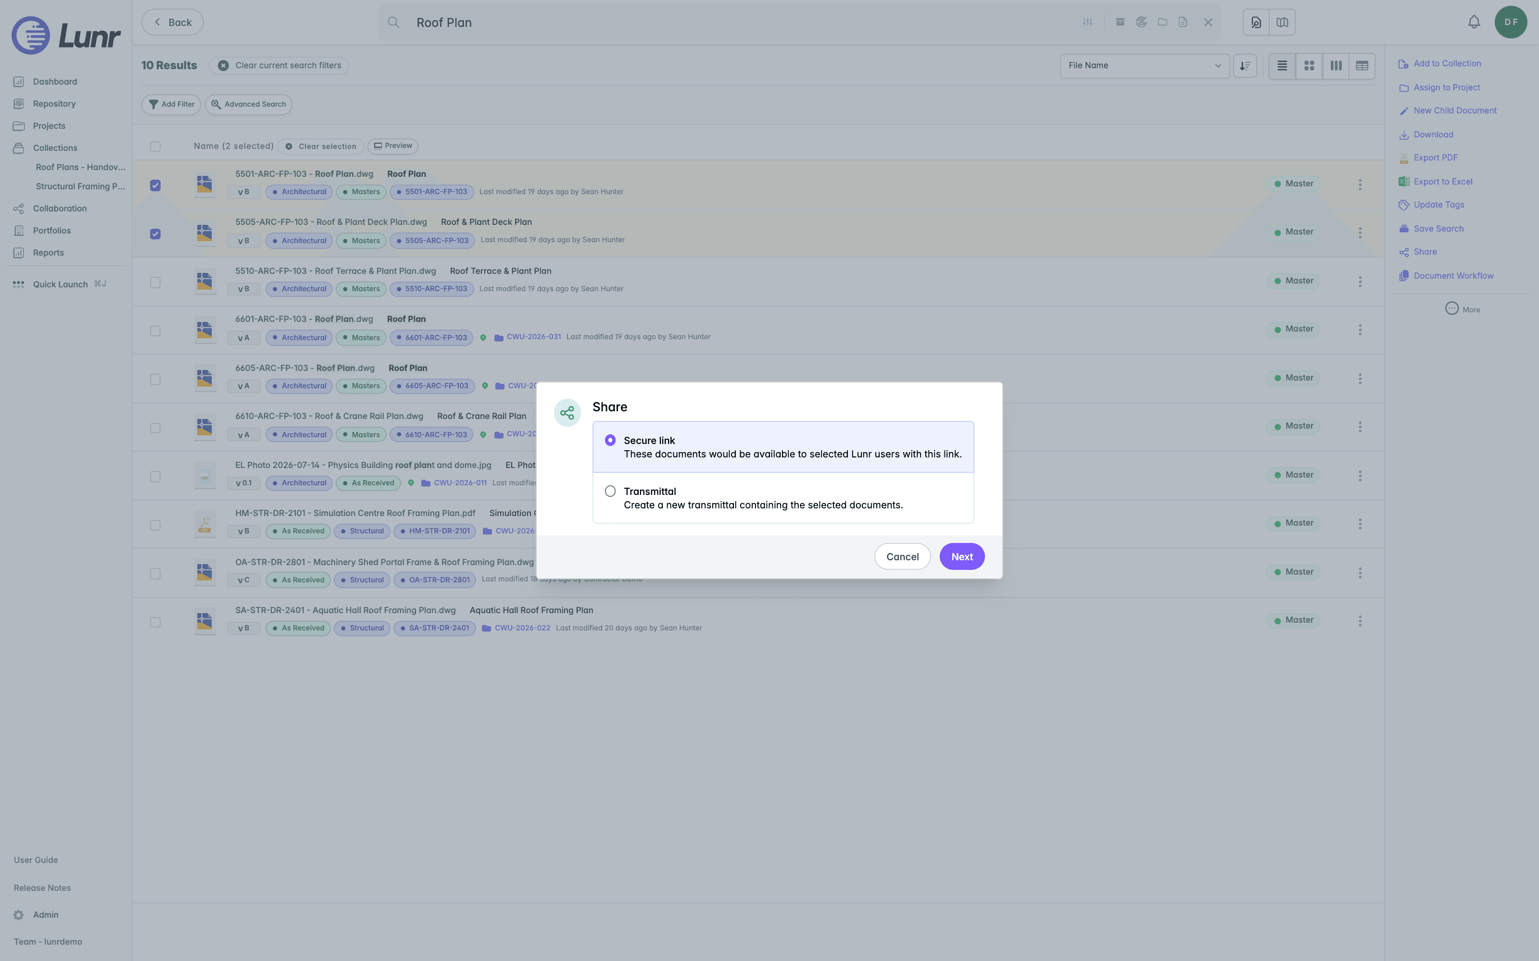Switch to column view layout
The height and width of the screenshot is (961, 1539).
click(x=1336, y=65)
